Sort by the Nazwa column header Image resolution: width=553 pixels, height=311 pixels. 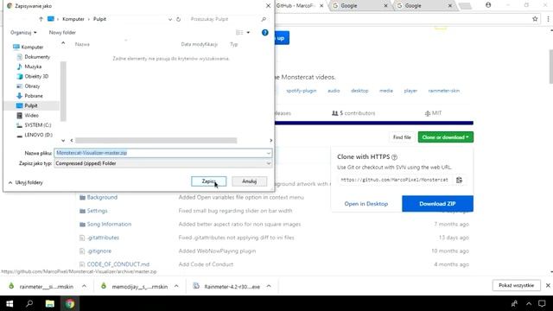coord(82,44)
